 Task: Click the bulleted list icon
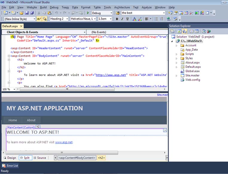[x=156, y=19]
